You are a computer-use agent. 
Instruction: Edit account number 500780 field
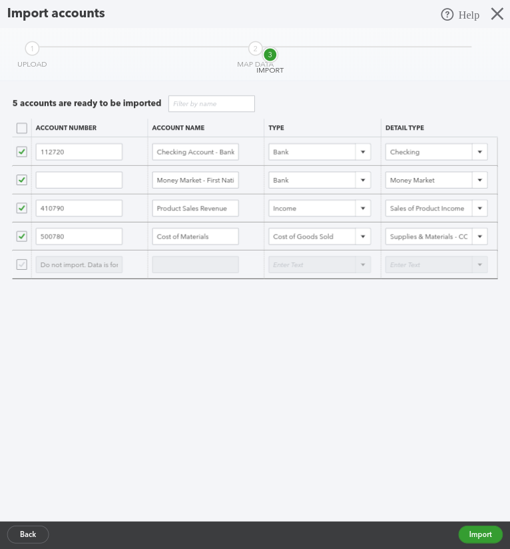79,237
